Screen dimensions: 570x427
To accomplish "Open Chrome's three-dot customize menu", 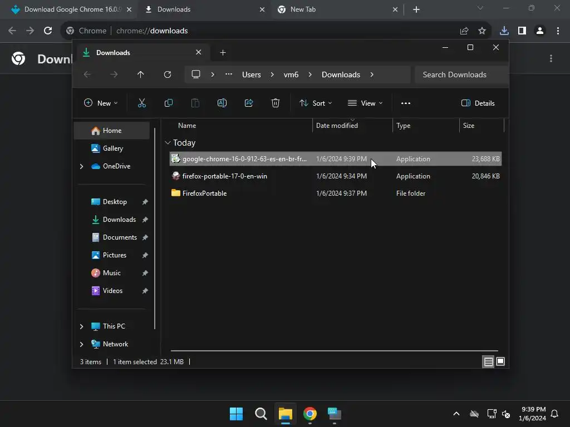I will point(558,31).
